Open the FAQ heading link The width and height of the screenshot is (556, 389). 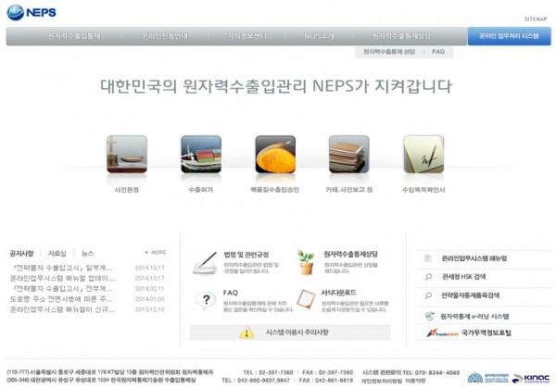coord(231,293)
